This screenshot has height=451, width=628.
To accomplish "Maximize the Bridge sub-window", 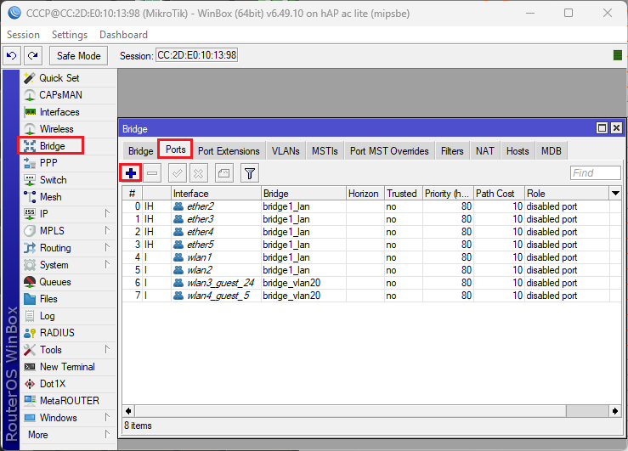I will pos(602,128).
